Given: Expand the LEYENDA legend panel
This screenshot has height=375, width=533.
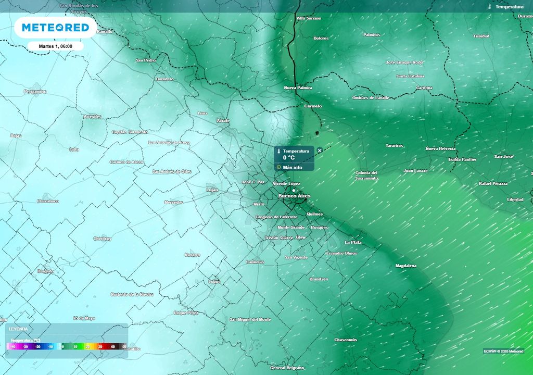Looking at the screenshot, I should (x=18, y=329).
